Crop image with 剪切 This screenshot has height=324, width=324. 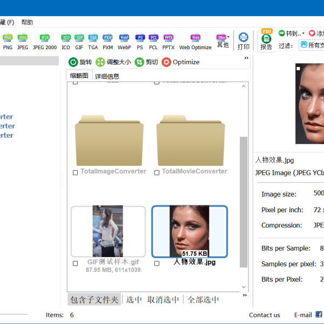tap(146, 62)
